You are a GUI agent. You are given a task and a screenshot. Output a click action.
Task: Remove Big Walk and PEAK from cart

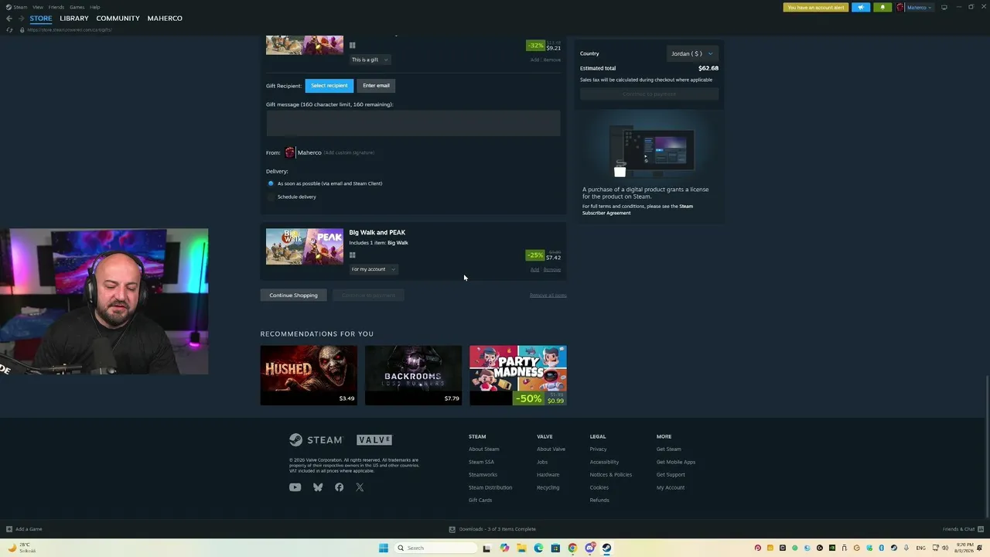pos(551,270)
